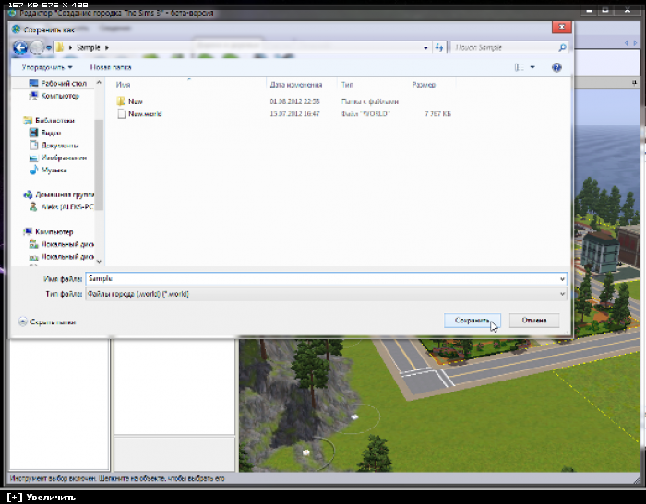Select the New.world file
This screenshot has height=504, width=646.
point(145,113)
